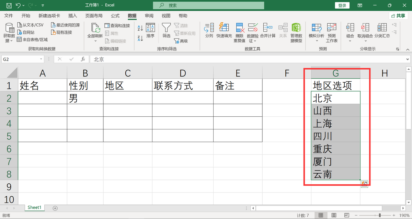The height and width of the screenshot is (219, 412).
Task: Click Recent Sources (最近使用的源)
Action: click(x=65, y=25)
